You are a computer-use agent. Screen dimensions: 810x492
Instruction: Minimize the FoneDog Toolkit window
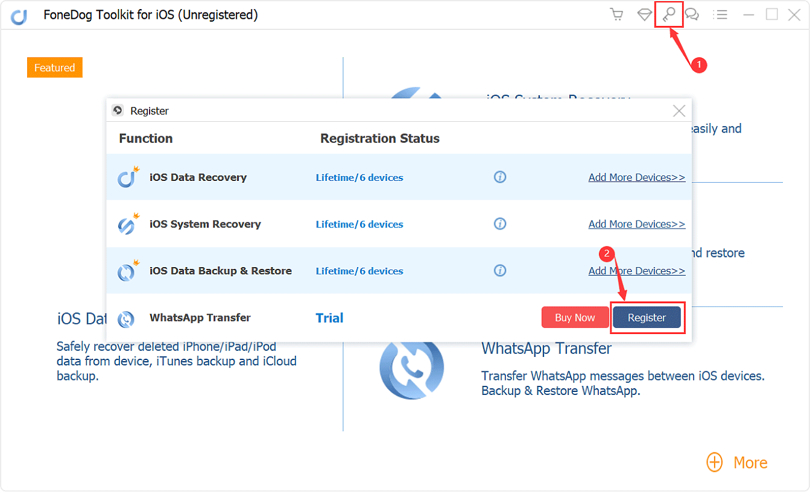click(x=749, y=14)
